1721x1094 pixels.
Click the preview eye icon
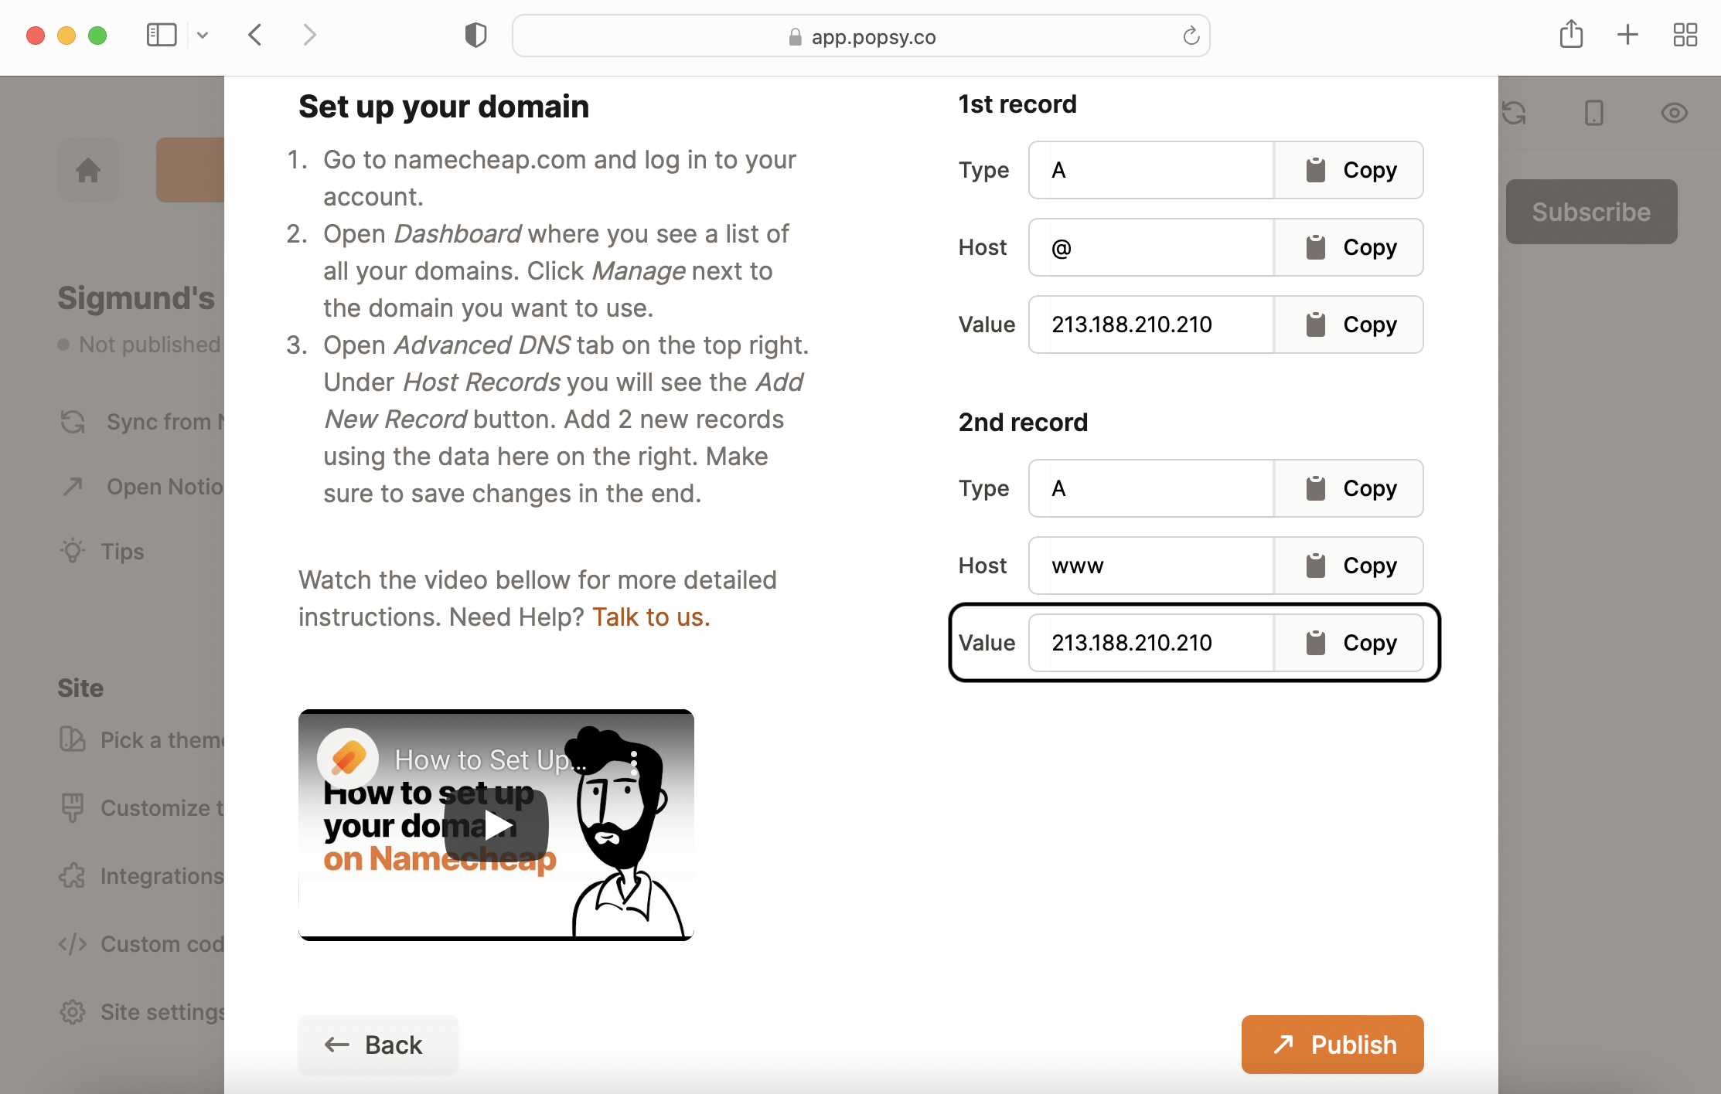1674,113
